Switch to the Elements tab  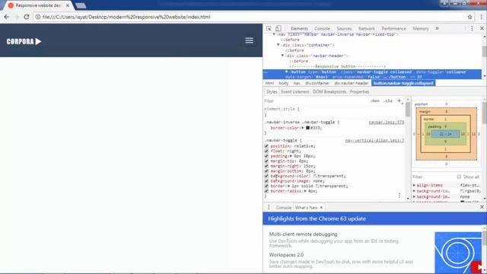[299, 28]
